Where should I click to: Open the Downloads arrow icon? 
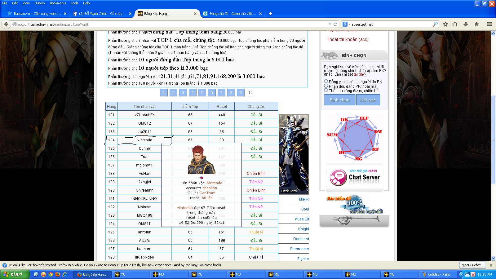[x=466, y=24]
